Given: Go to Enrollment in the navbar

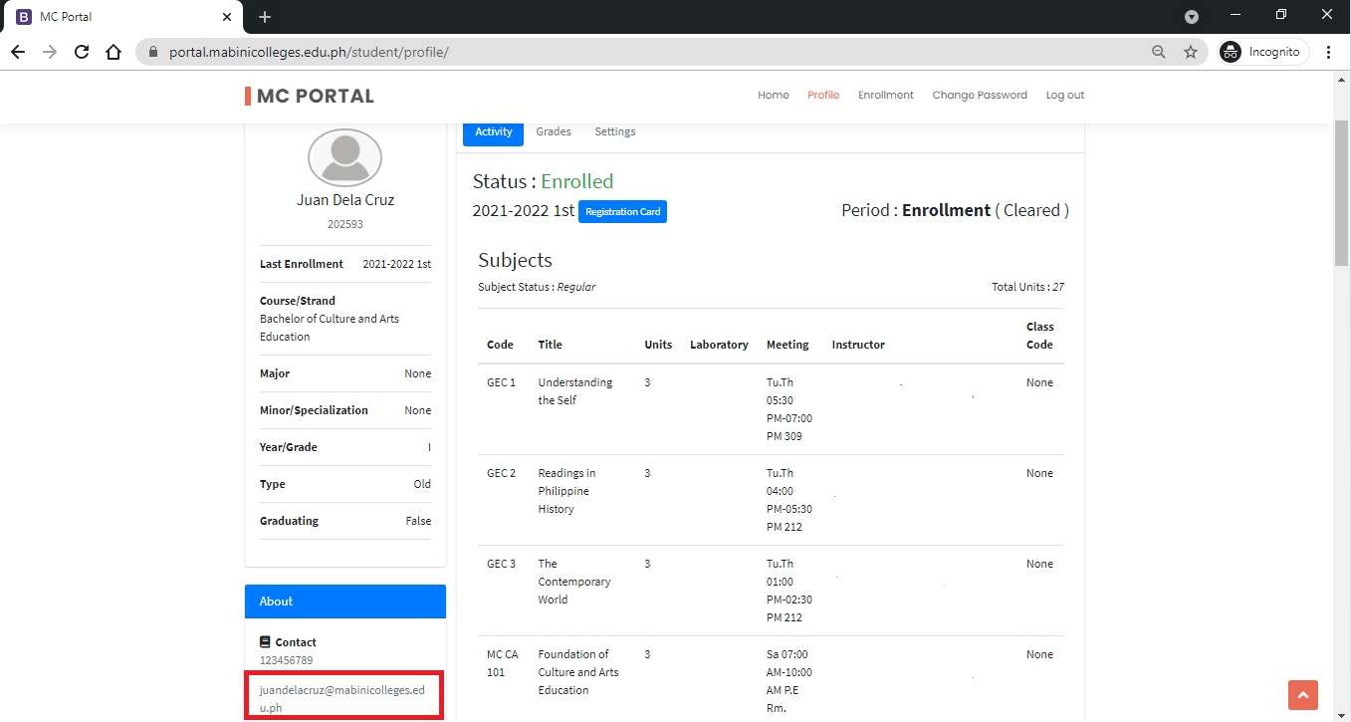Looking at the screenshot, I should pos(885,96).
